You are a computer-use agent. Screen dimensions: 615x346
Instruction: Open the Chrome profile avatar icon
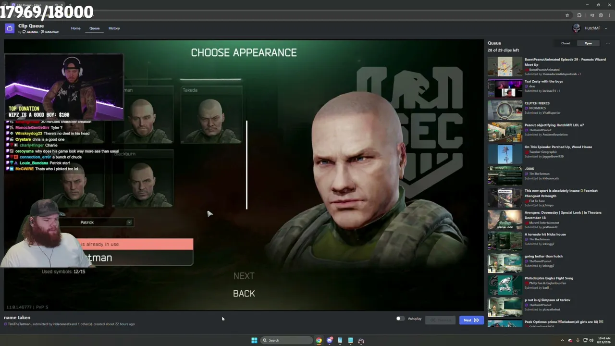pos(601,15)
